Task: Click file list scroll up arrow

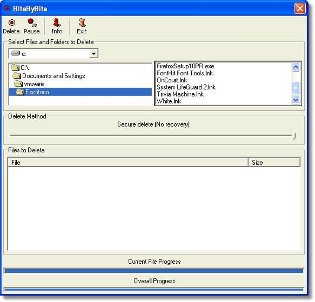Action: pos(296,67)
